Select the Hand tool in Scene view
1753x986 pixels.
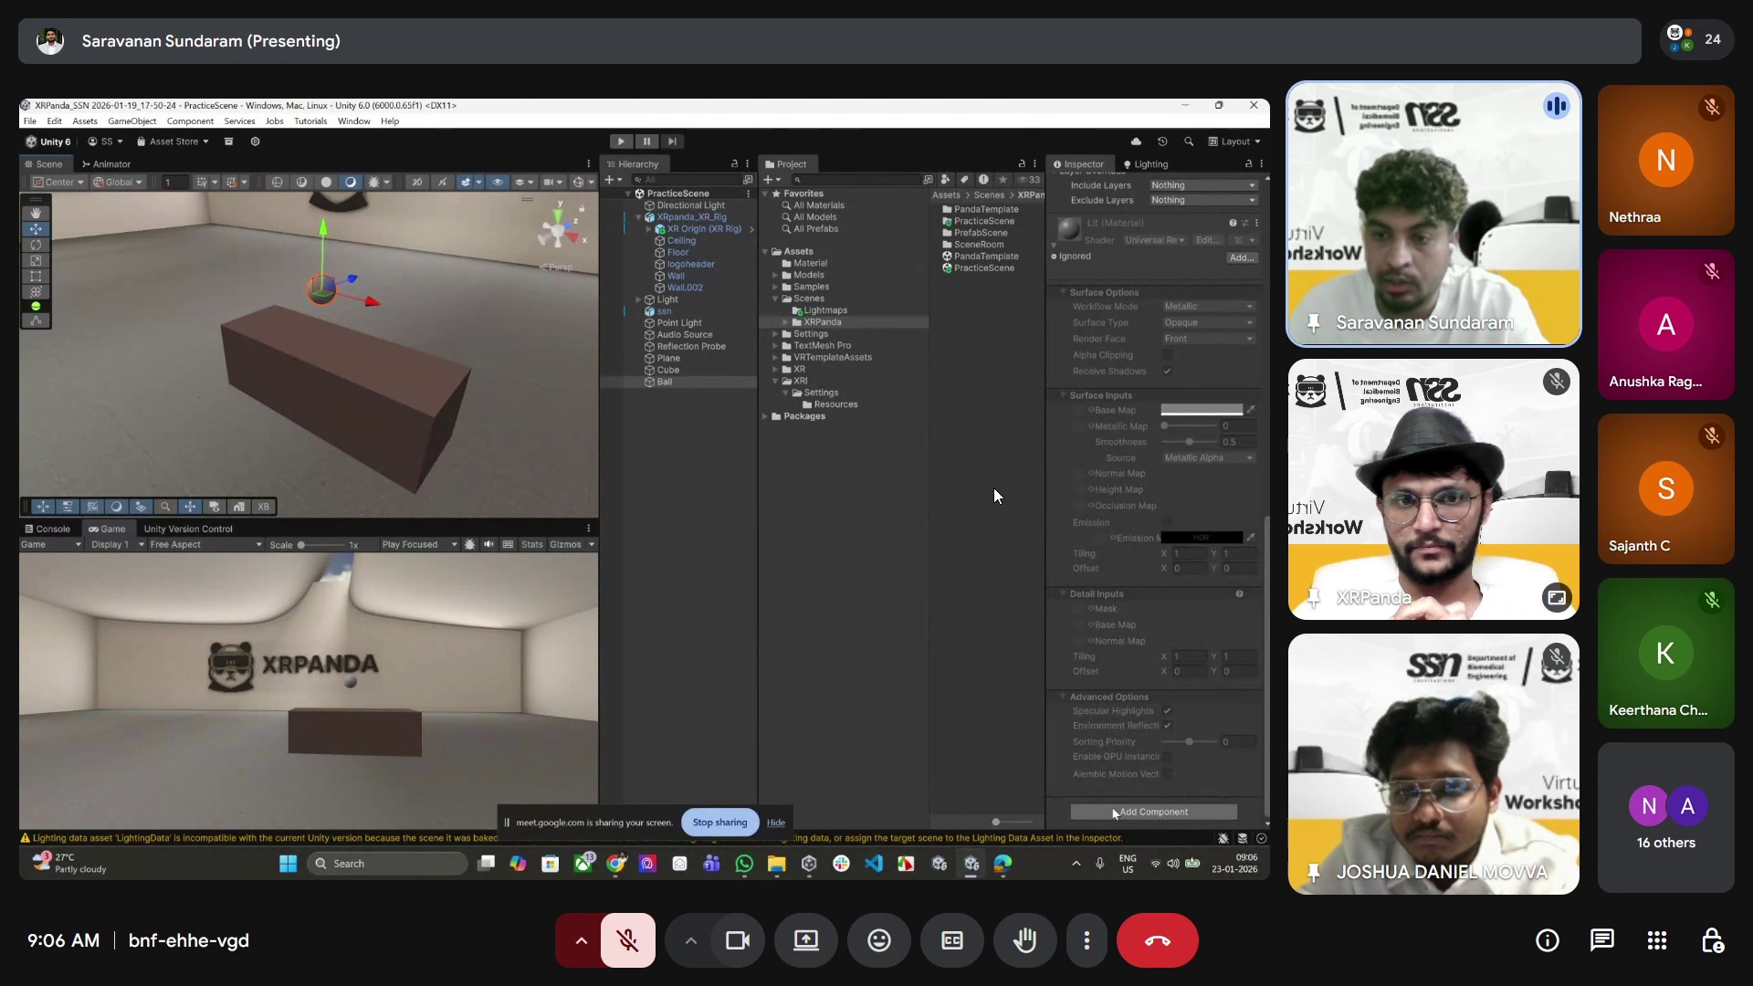pyautogui.click(x=36, y=214)
